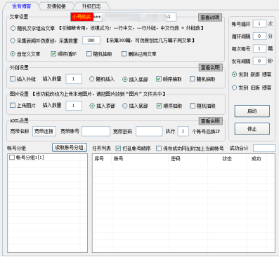
Task: Click the 成功 column header
Action: (257, 159)
